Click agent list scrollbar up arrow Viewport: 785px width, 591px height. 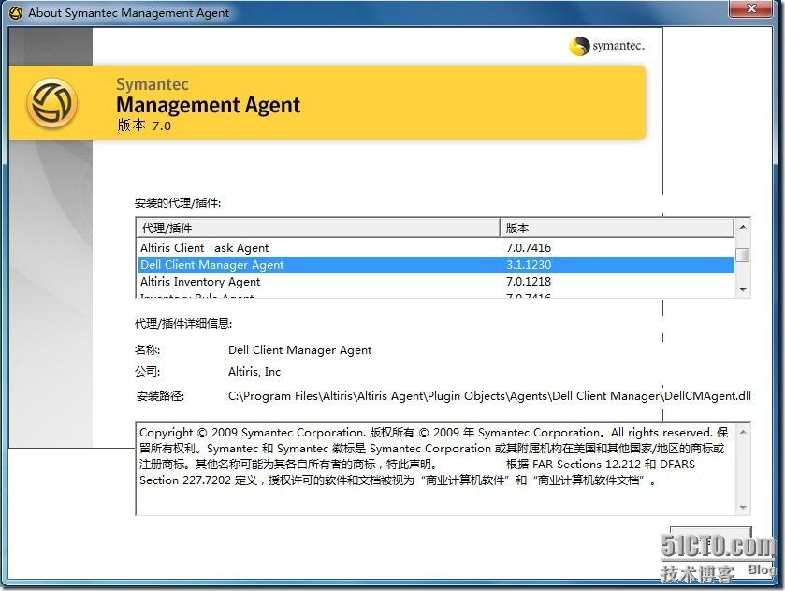coord(743,227)
